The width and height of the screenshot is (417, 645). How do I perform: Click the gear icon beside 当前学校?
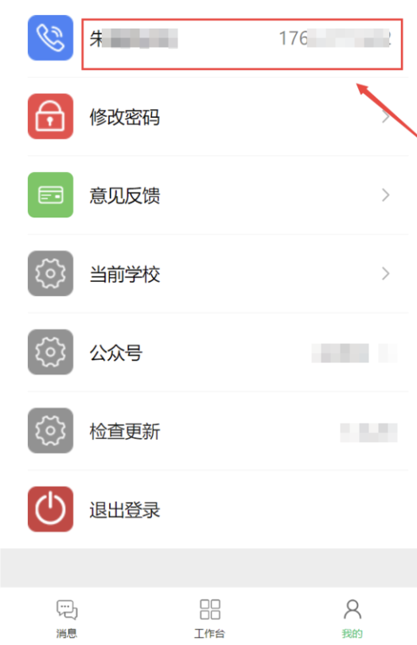tap(51, 274)
